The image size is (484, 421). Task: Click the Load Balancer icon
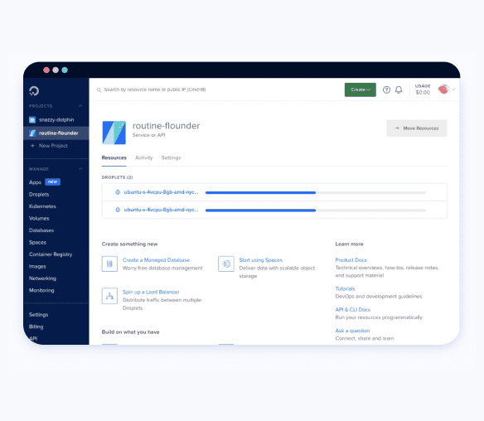click(x=109, y=296)
